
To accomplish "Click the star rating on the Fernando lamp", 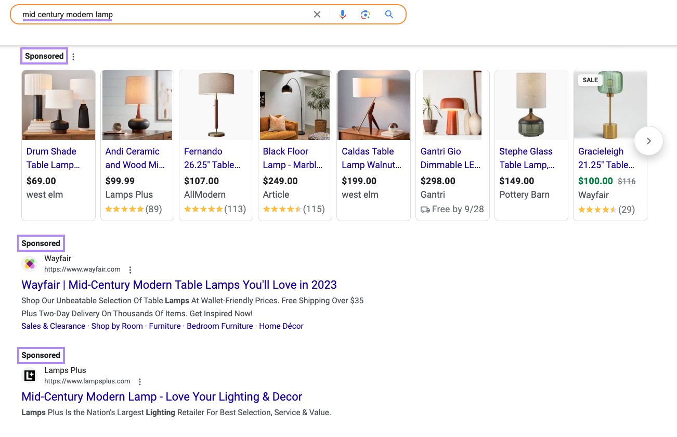I will click(x=204, y=209).
